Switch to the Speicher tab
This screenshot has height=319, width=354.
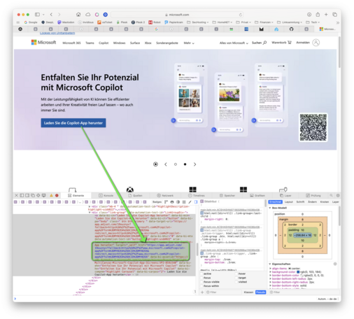click(227, 195)
